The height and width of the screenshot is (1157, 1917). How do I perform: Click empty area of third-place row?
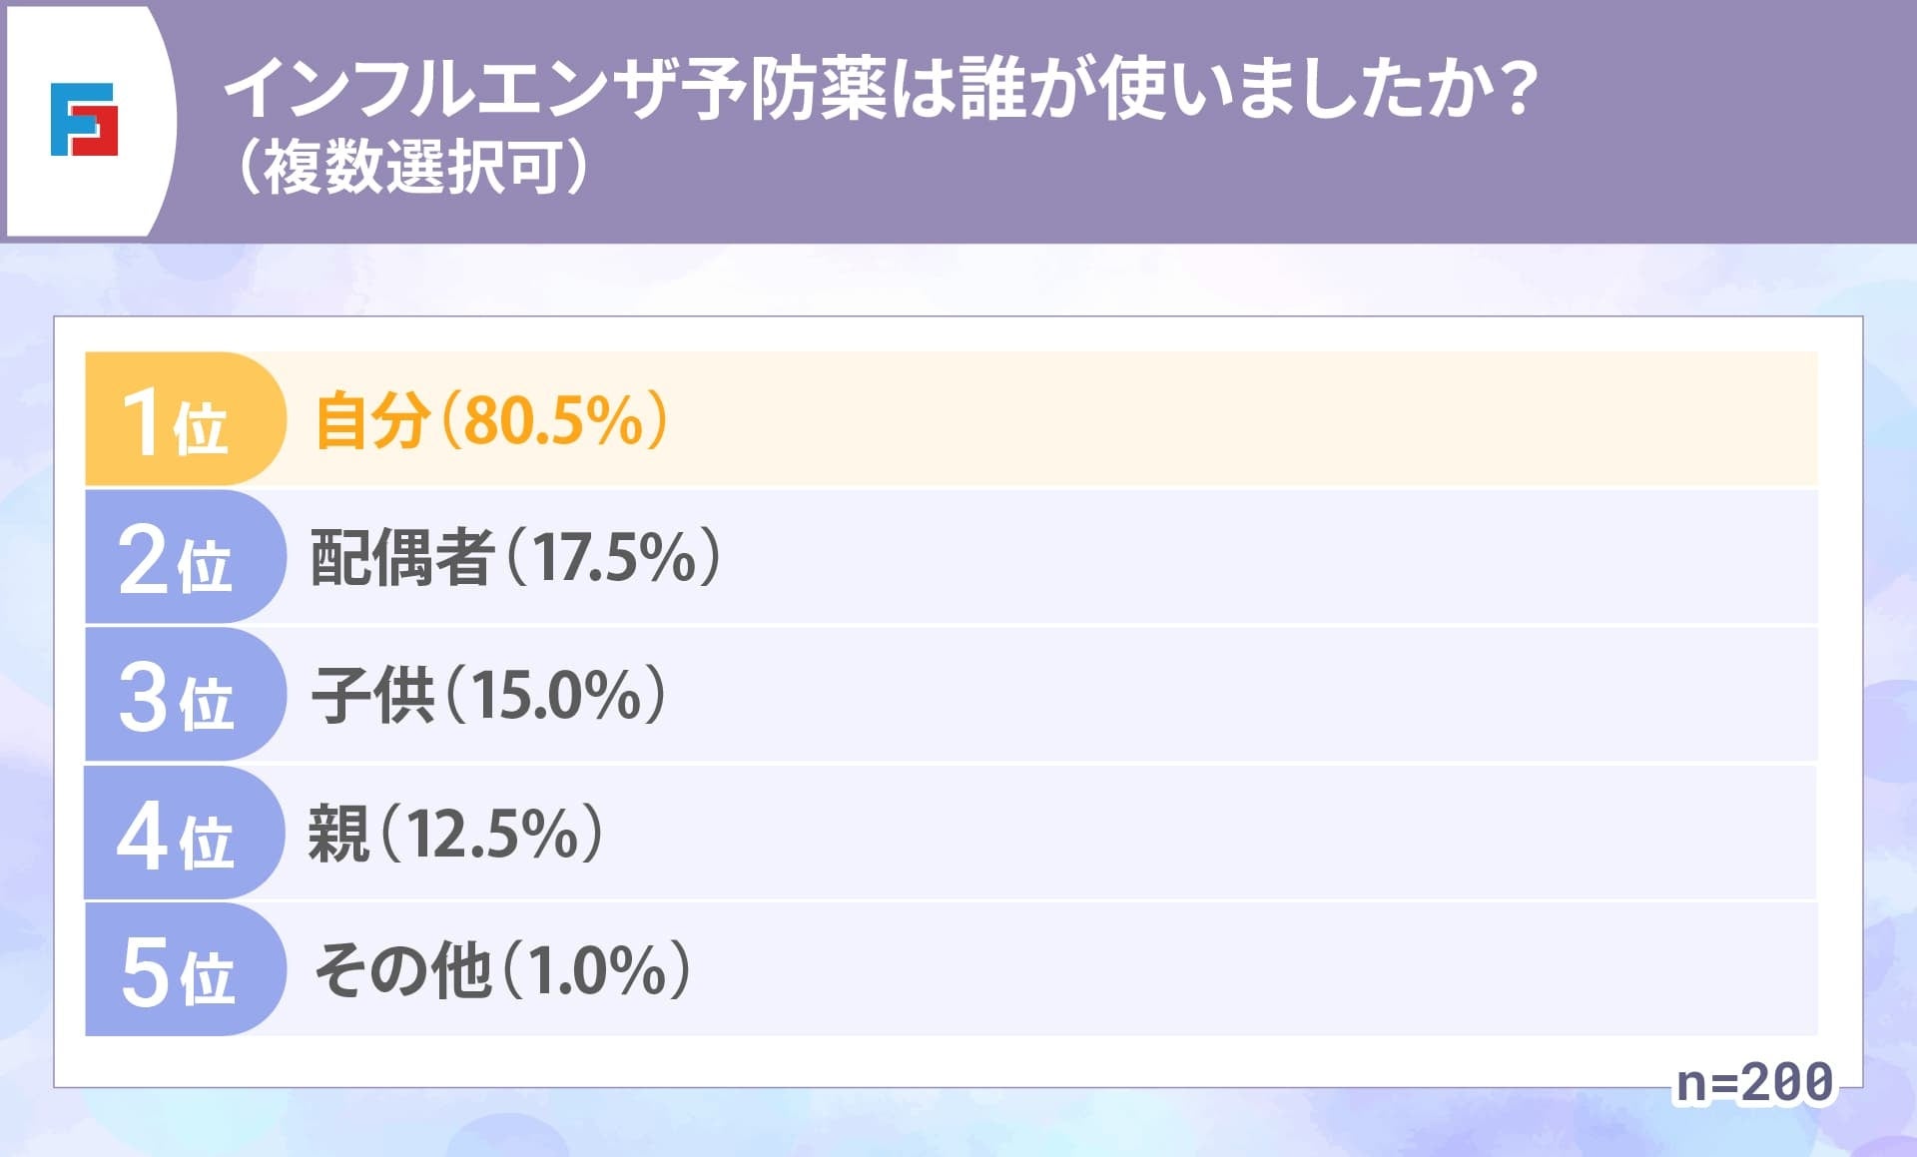(1198, 695)
